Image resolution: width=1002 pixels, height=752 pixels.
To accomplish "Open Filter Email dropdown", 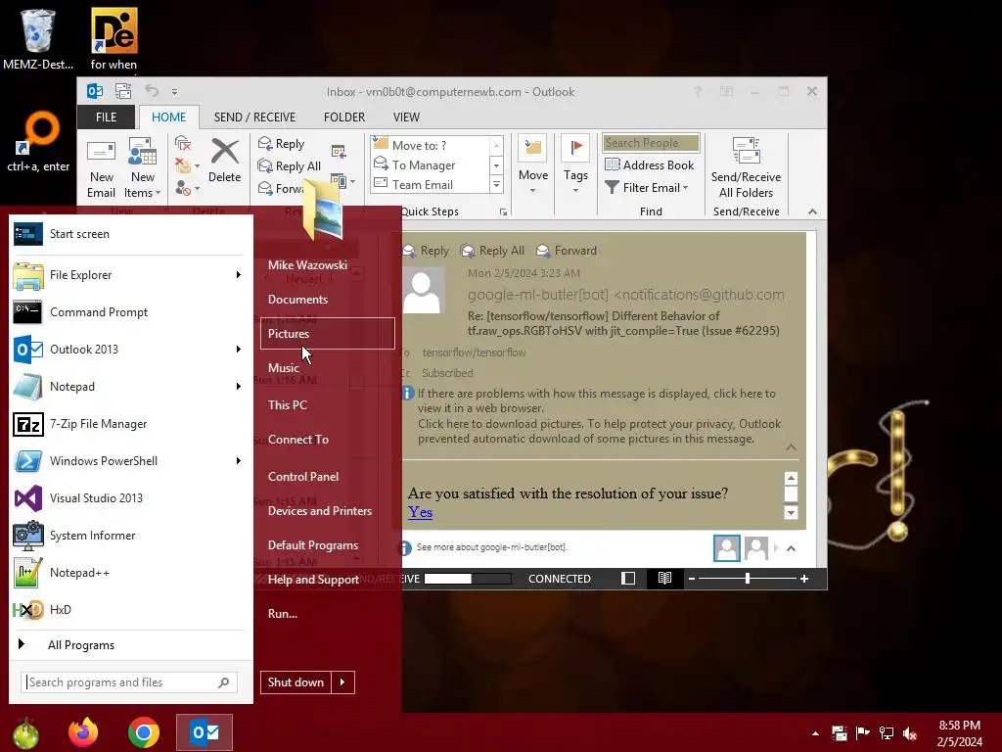I will (647, 187).
